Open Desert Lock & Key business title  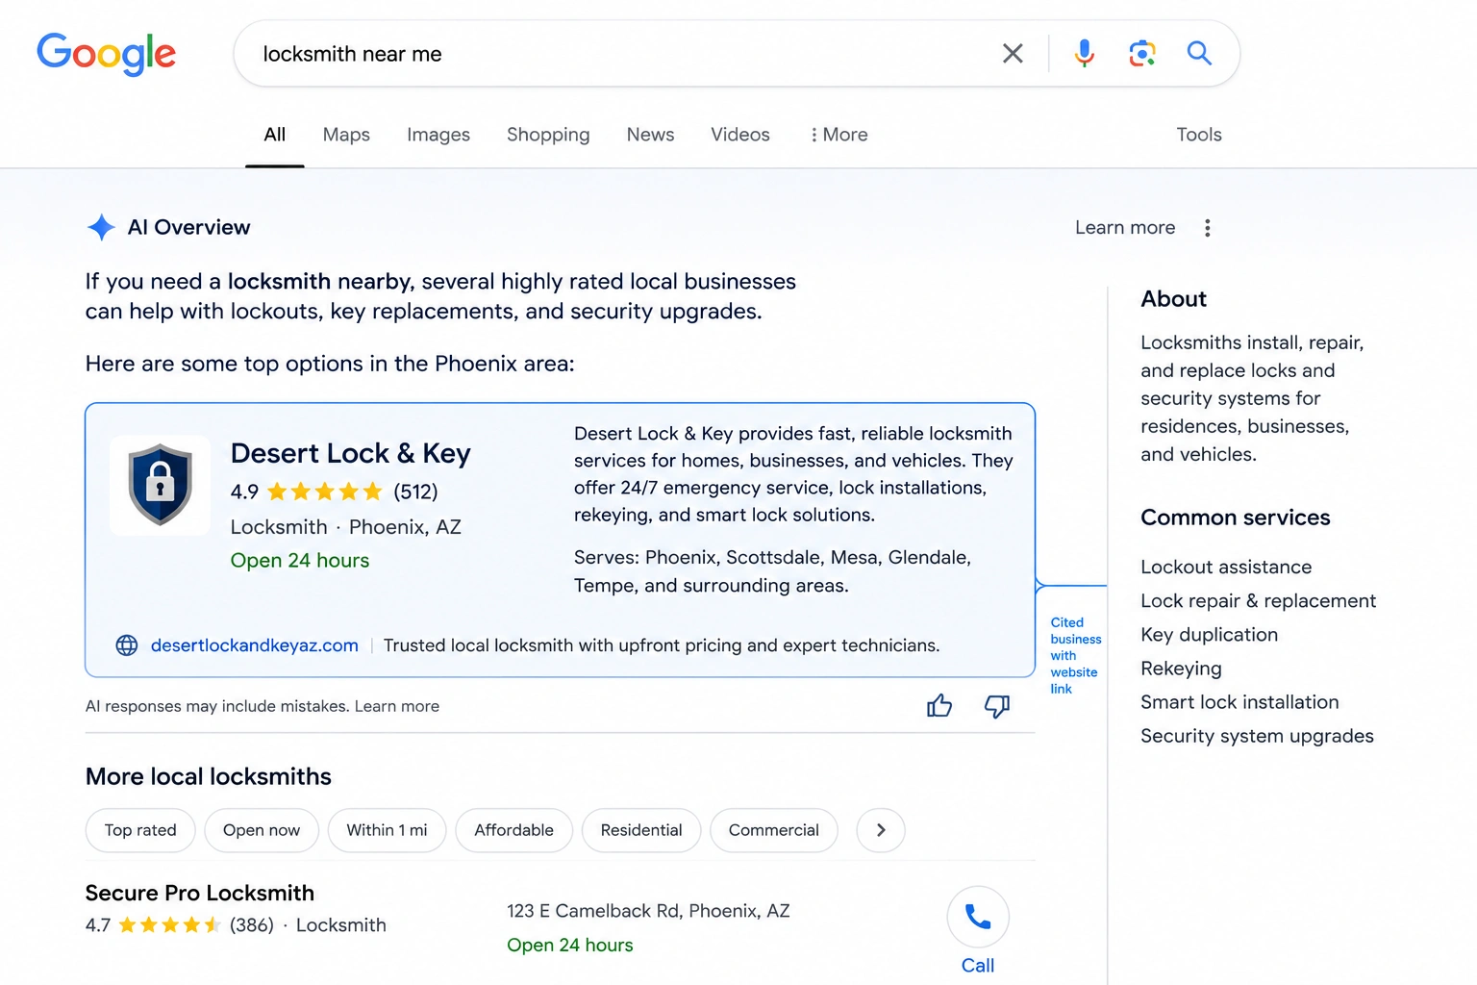351,453
